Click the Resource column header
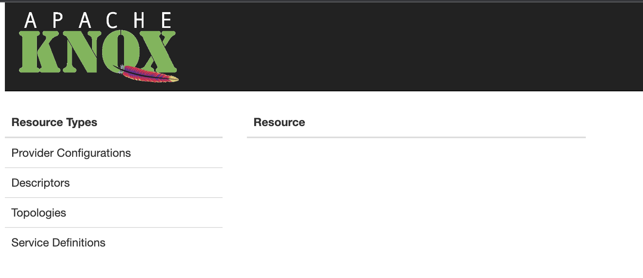This screenshot has height=278, width=643. [279, 122]
